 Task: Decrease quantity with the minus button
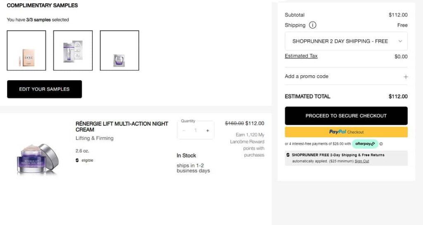184,131
